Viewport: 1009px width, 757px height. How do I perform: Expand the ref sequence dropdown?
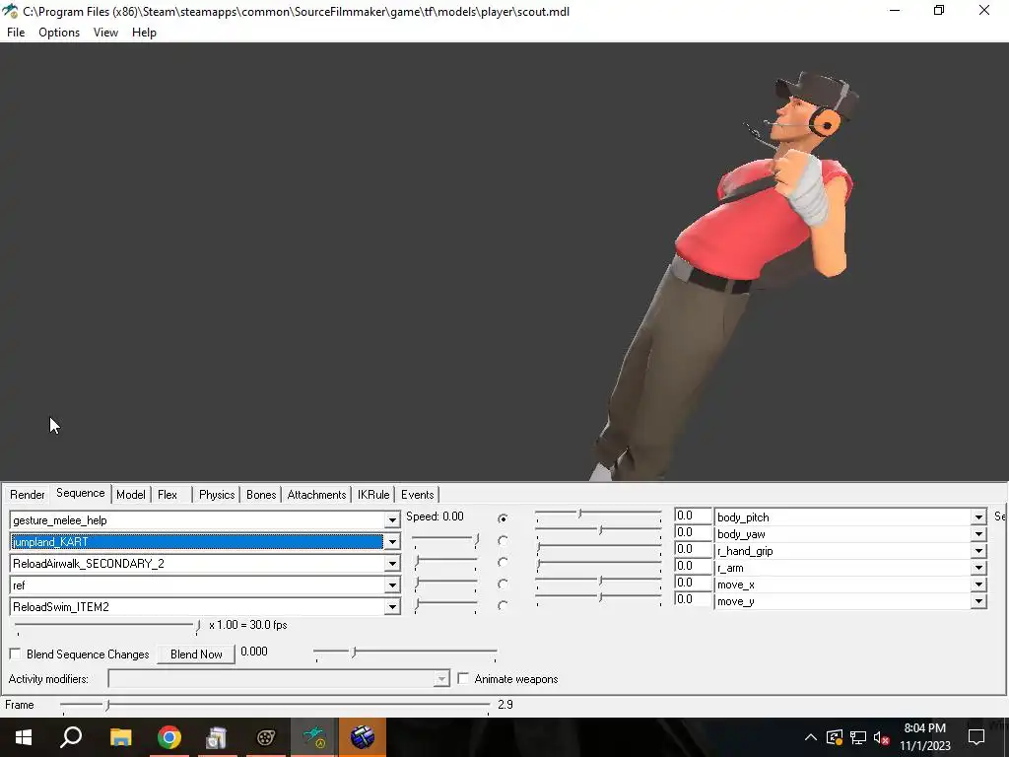pyautogui.click(x=392, y=585)
